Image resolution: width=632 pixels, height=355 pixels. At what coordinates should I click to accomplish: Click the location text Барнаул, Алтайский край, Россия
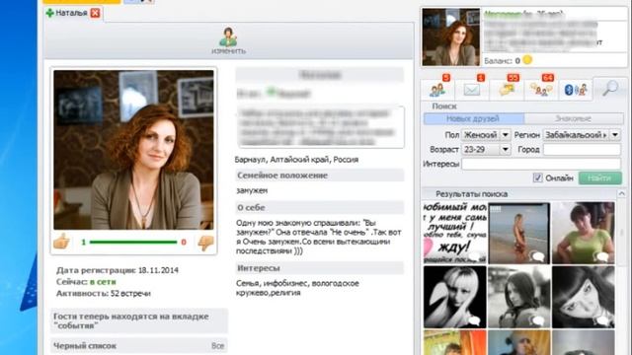(x=296, y=160)
